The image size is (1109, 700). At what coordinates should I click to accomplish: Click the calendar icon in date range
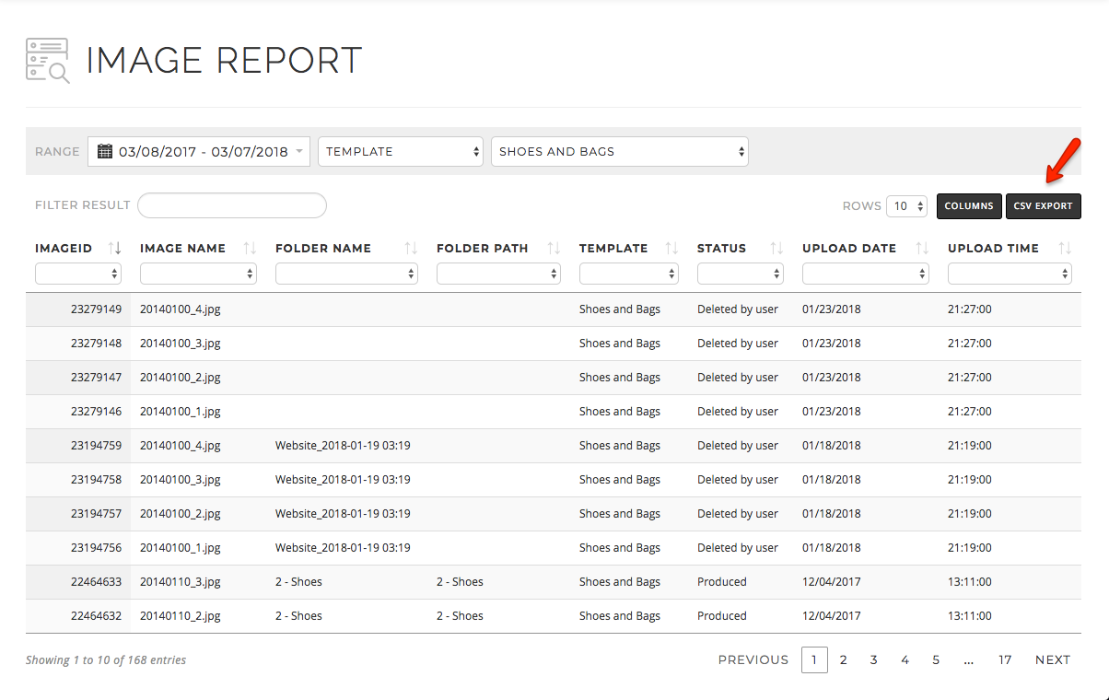click(105, 151)
